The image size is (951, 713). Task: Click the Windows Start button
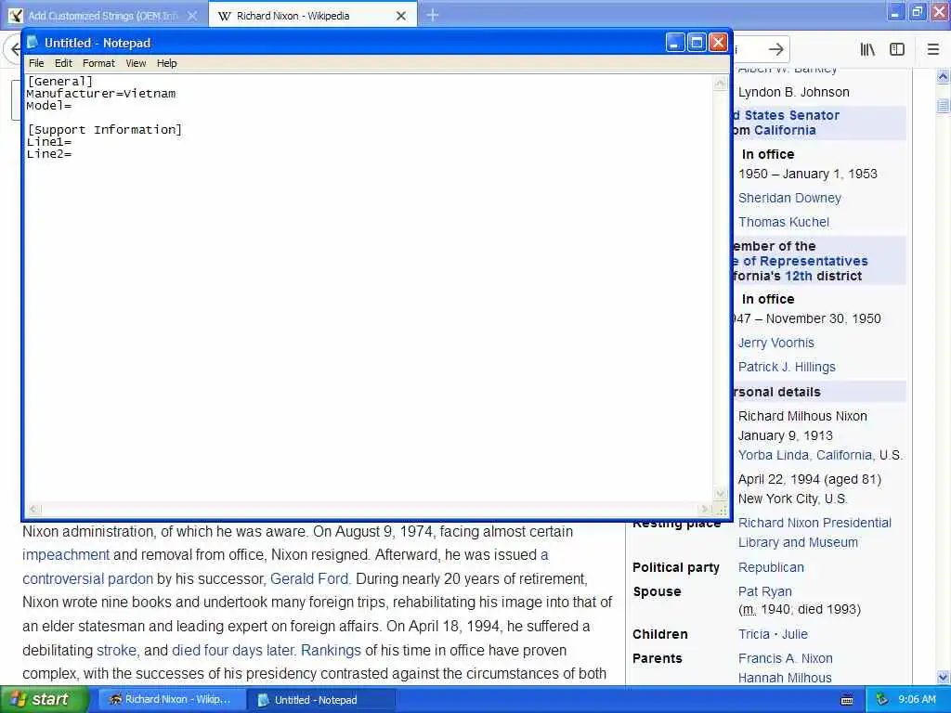(44, 700)
